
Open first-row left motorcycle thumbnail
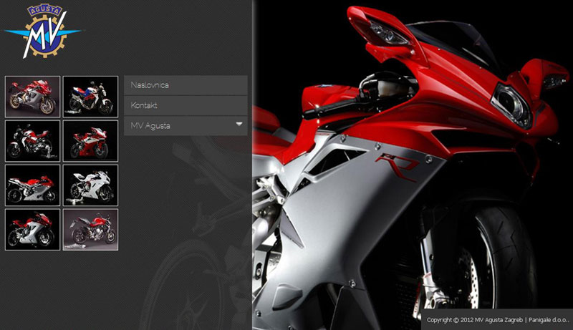coord(33,96)
